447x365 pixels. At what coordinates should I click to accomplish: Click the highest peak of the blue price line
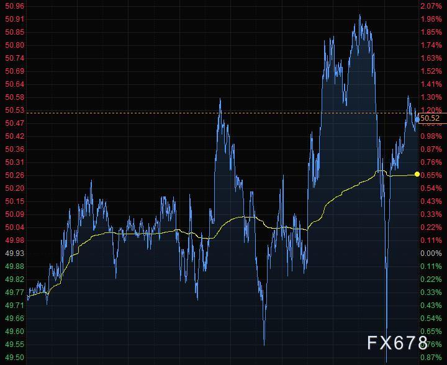point(360,15)
